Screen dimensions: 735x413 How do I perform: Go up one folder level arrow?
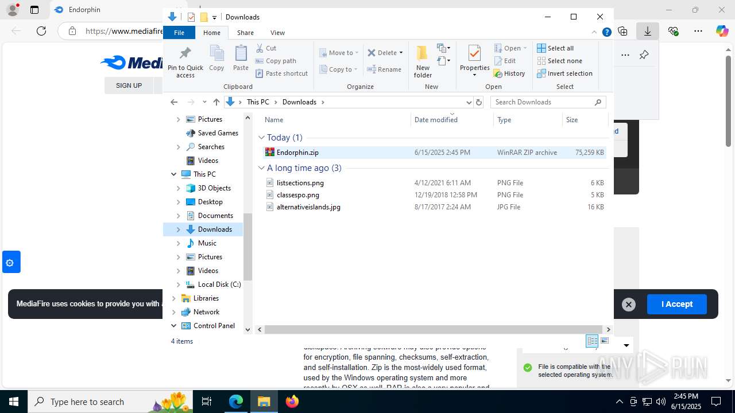click(216, 102)
